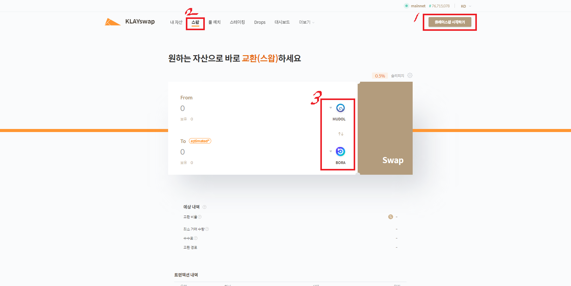
Task: Go to 풀 예치 page
Action: pyautogui.click(x=214, y=22)
